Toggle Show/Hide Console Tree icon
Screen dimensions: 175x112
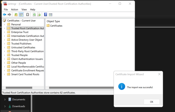[x=21, y=14]
